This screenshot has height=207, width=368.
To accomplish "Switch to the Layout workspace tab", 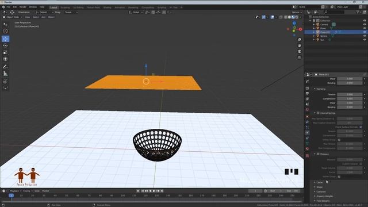I will tap(53, 7).
